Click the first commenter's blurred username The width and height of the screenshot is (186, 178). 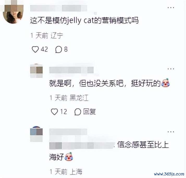point(59,8)
